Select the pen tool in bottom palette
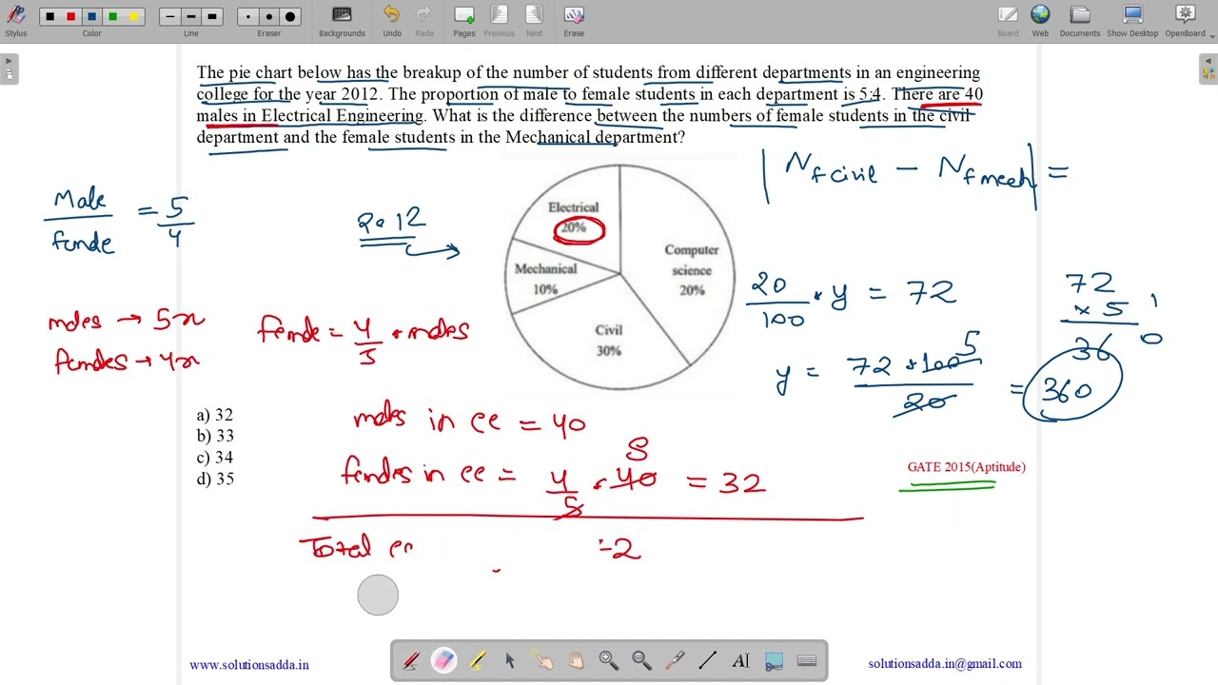This screenshot has height=685, width=1218. pos(411,660)
